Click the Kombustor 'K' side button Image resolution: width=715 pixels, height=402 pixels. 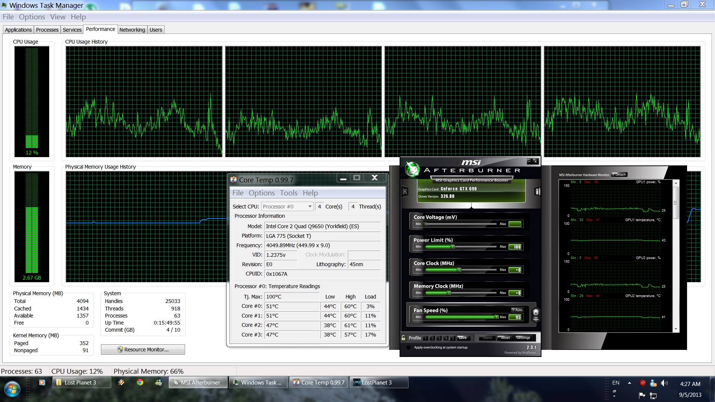tap(405, 192)
